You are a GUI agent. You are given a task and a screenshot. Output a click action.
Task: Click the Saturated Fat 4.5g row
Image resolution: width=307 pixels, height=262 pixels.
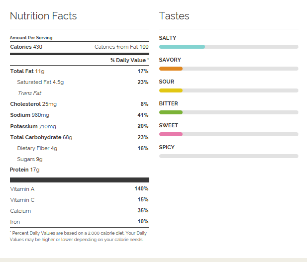pyautogui.click(x=41, y=82)
